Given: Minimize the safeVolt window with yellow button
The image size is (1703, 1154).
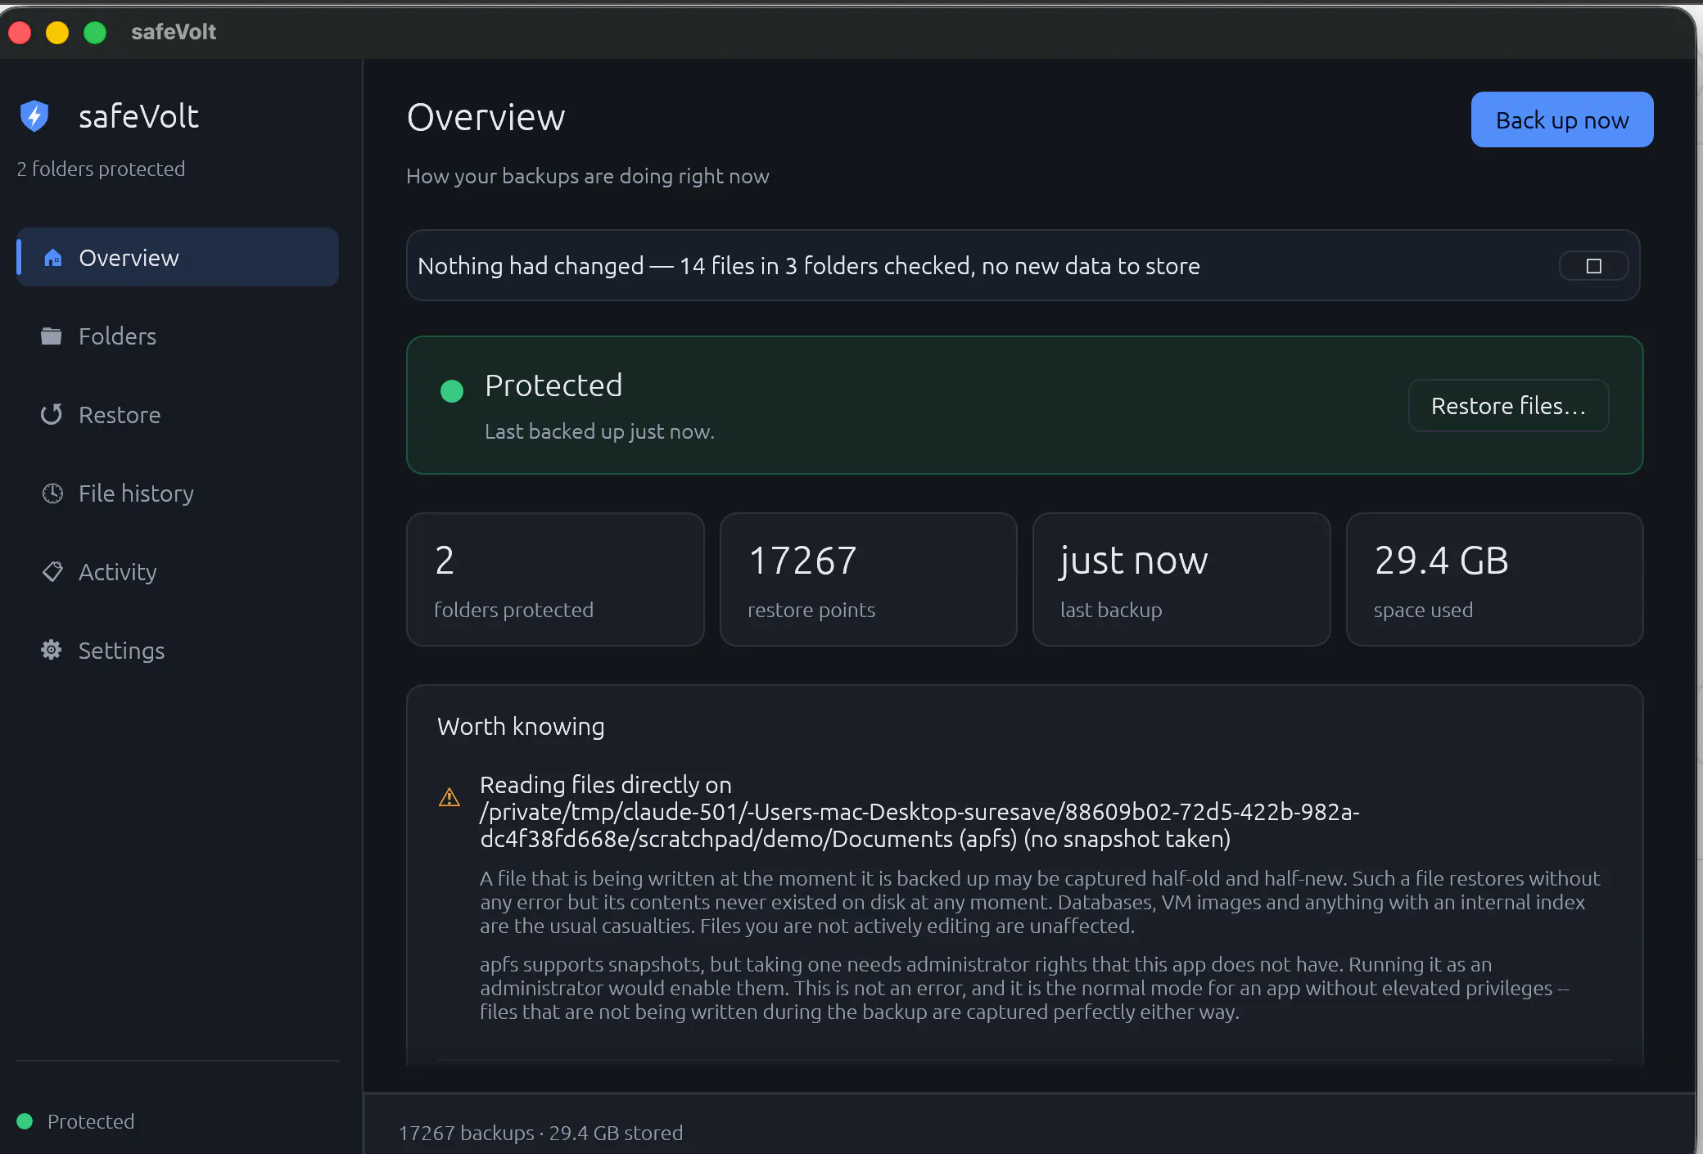Looking at the screenshot, I should pyautogui.click(x=57, y=32).
